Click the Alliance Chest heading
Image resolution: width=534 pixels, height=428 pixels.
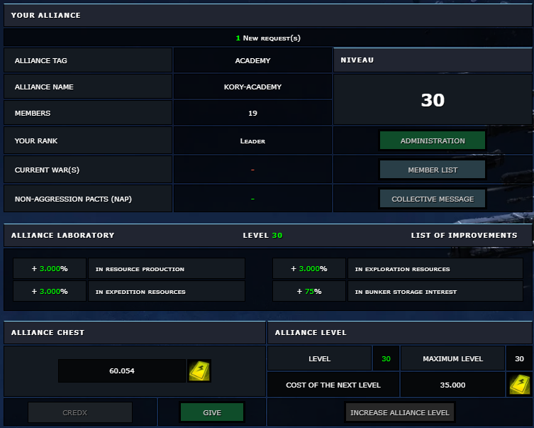[x=48, y=333]
